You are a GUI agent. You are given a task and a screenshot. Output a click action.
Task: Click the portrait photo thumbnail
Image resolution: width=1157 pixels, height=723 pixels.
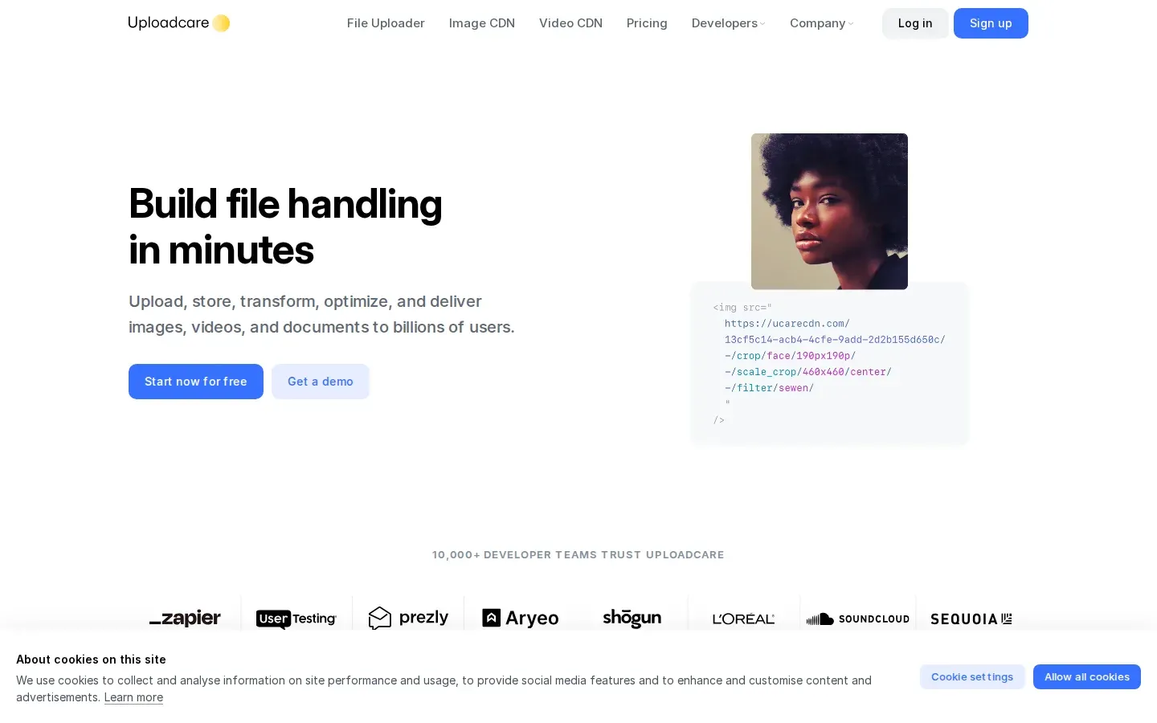tap(829, 211)
